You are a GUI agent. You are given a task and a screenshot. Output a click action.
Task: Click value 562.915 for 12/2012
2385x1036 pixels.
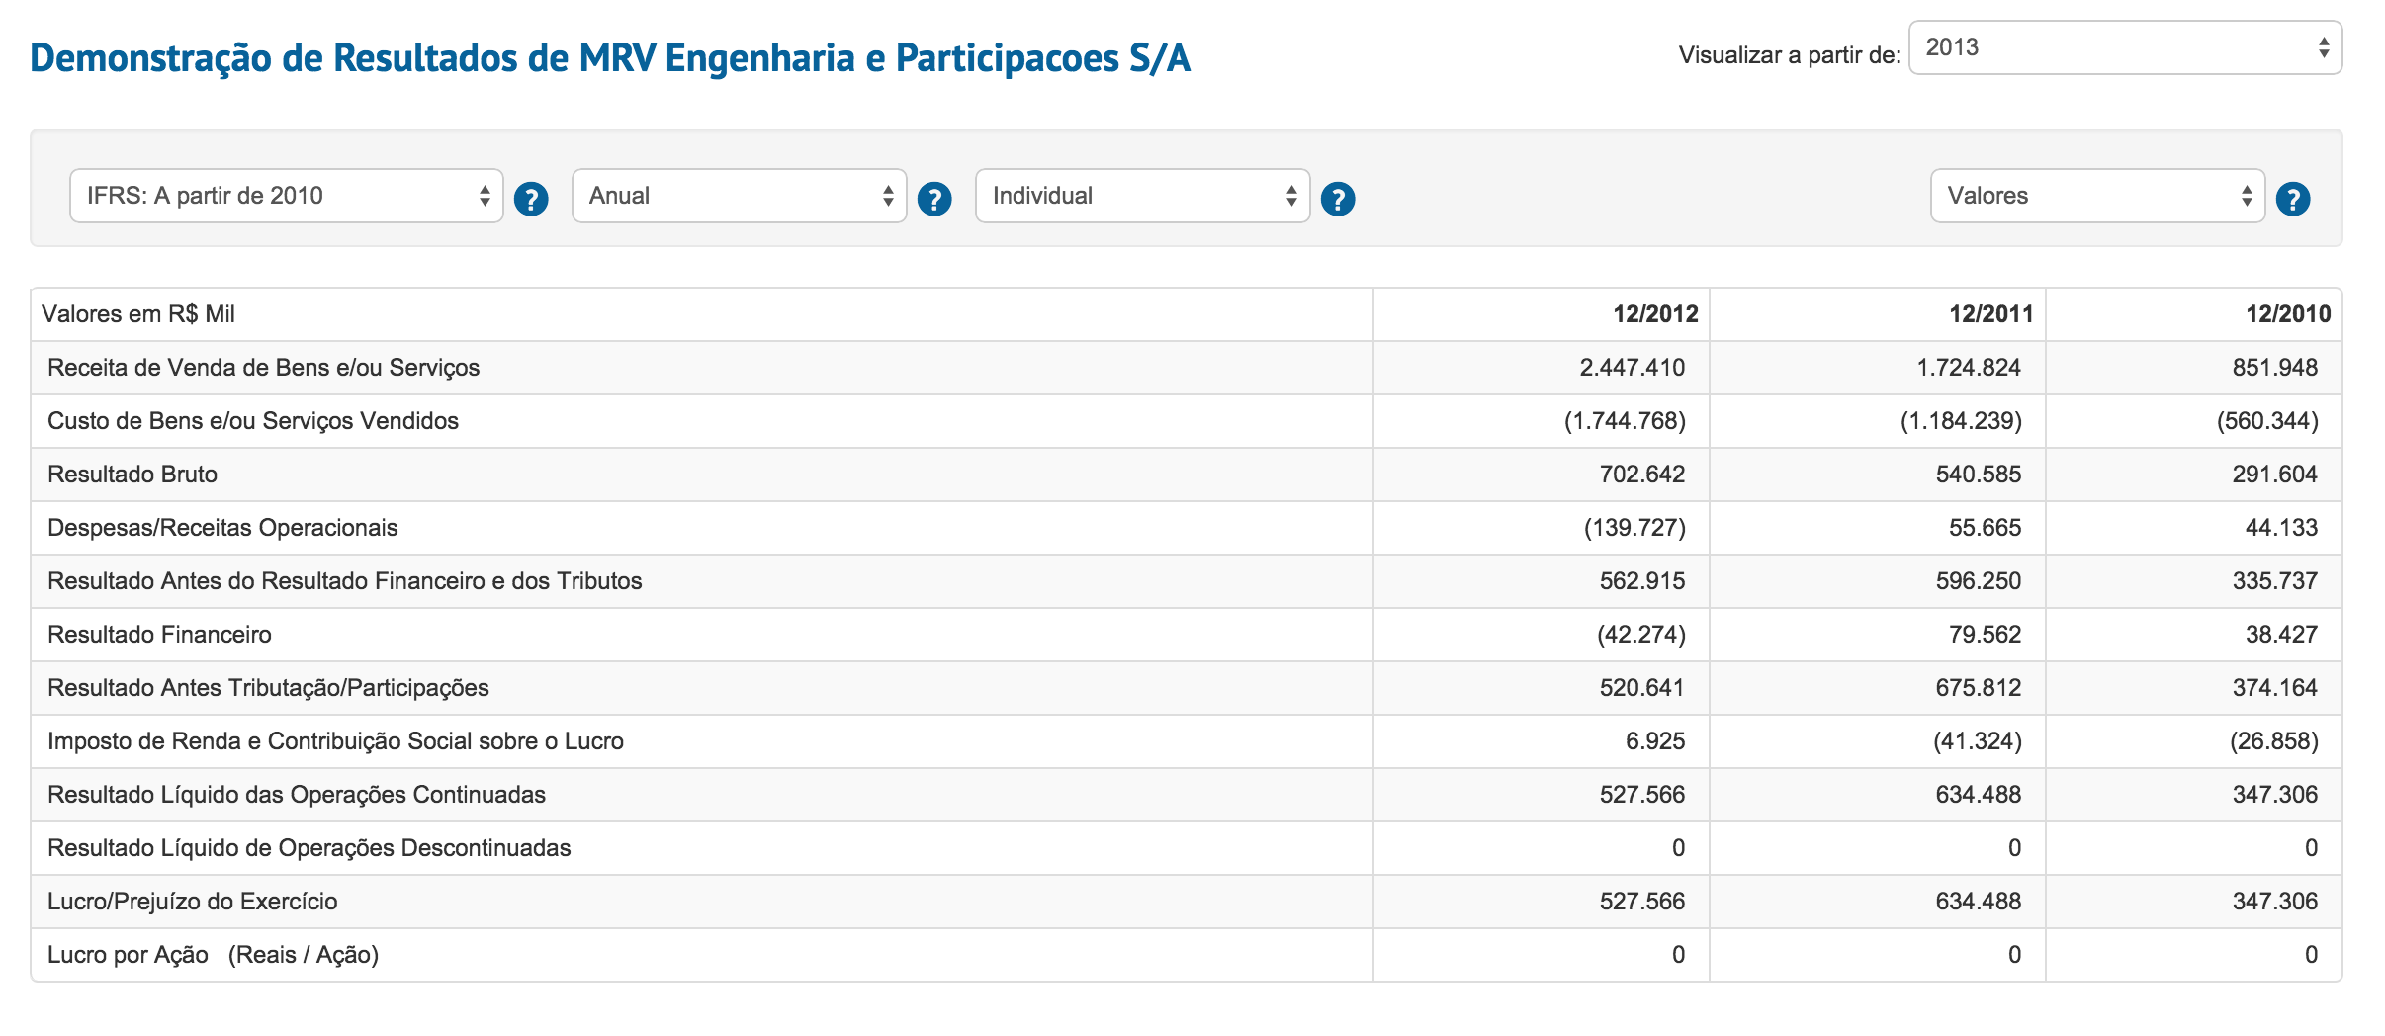(1642, 581)
